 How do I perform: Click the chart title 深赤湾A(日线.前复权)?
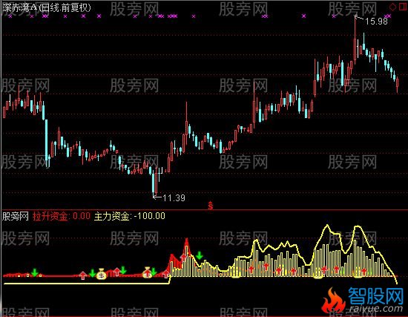click(x=47, y=8)
